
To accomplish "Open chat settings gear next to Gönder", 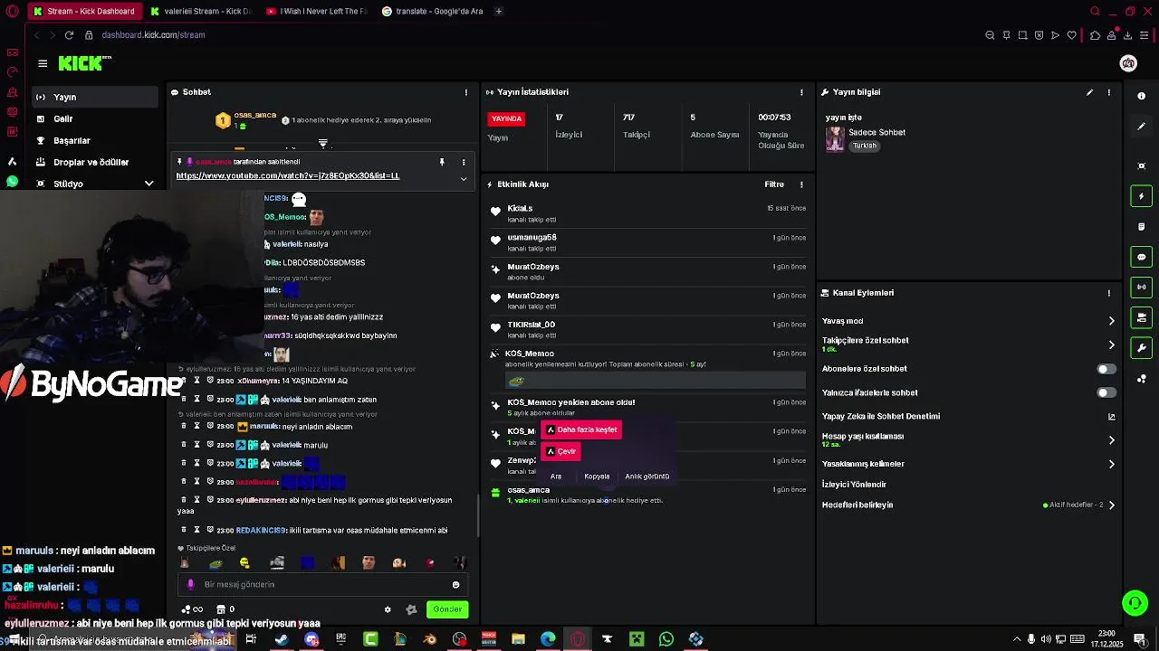I will click(x=388, y=609).
